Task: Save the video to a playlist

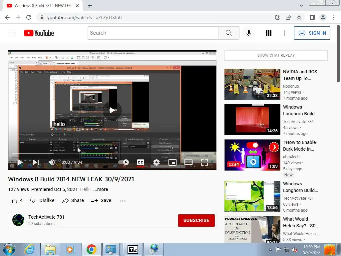Action: 101,200
